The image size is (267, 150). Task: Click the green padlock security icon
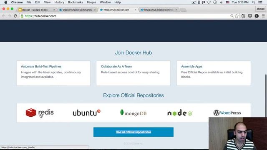point(22,16)
